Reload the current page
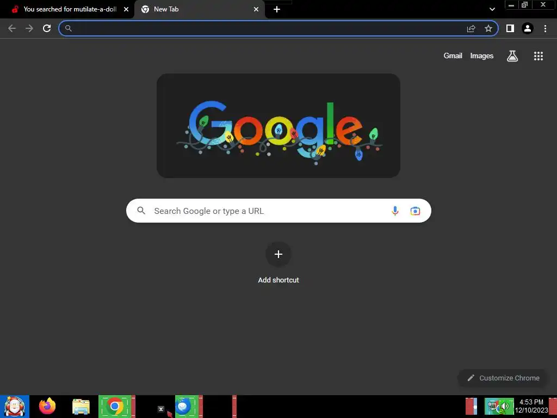The image size is (557, 418). pos(47,28)
